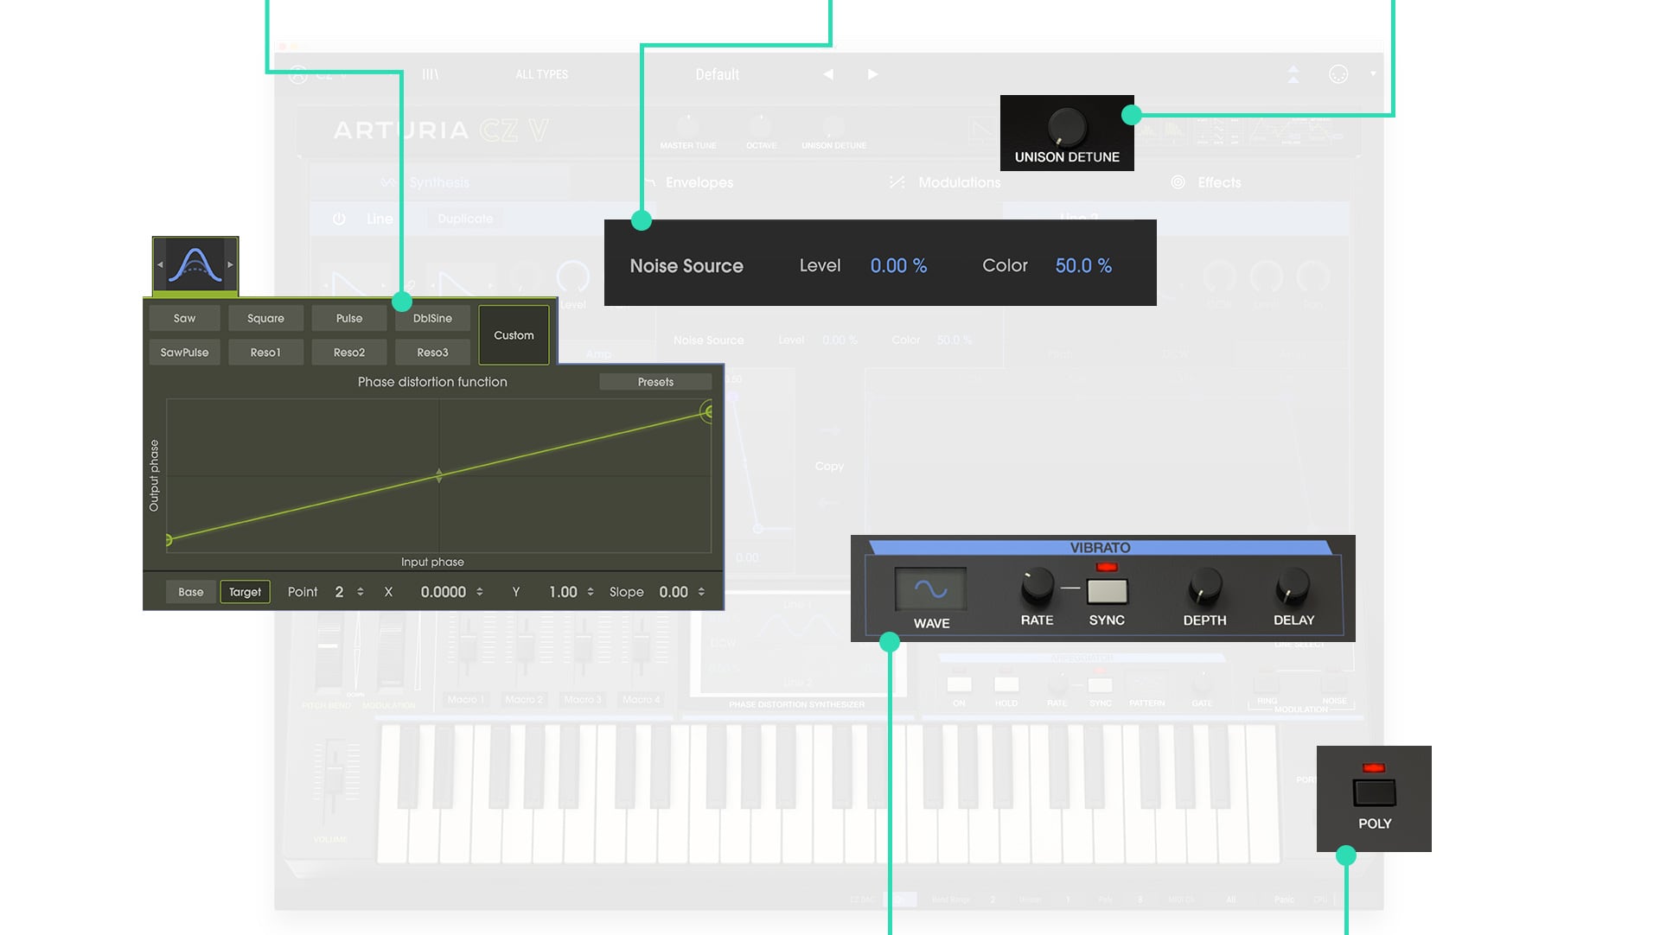The height and width of the screenshot is (935, 1660).
Task: Click the phase curve top-right endpoint
Action: (x=707, y=411)
